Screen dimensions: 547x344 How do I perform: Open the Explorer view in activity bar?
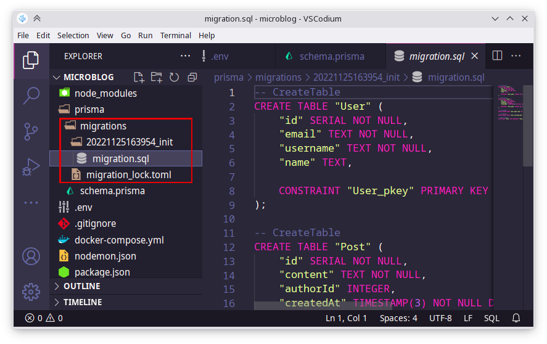point(31,60)
